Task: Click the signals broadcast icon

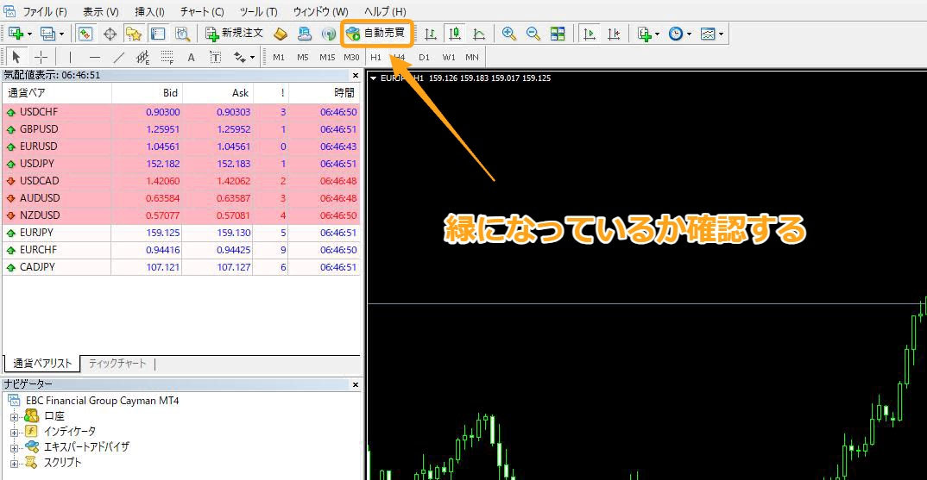Action: [x=329, y=34]
